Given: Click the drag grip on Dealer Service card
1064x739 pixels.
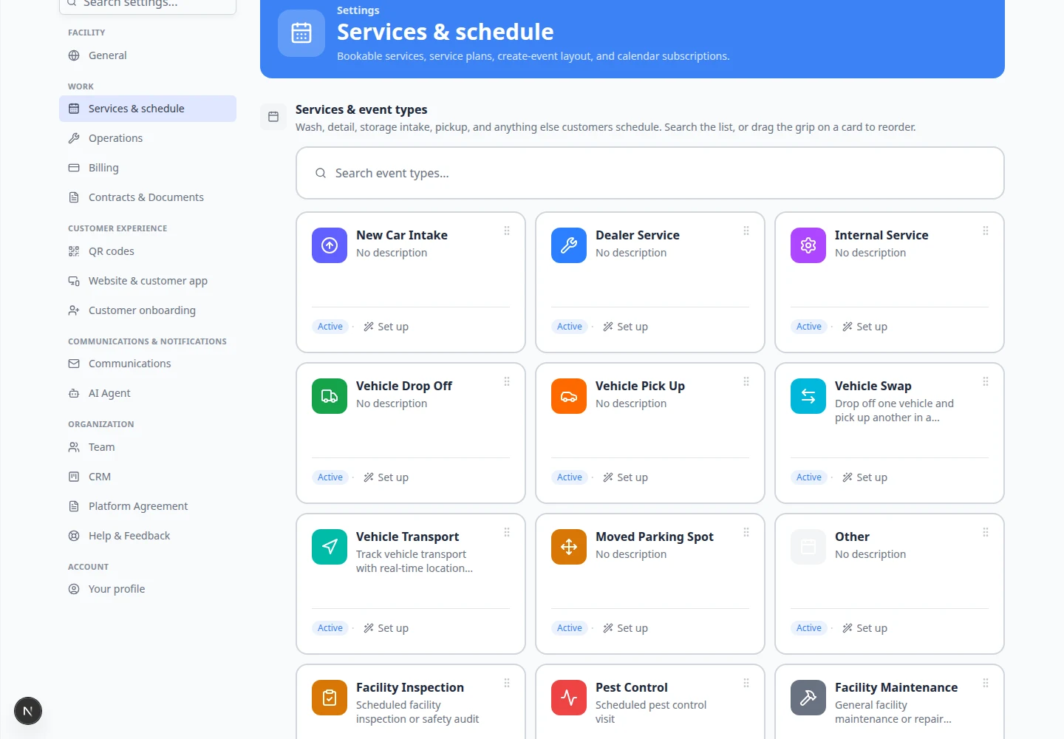Looking at the screenshot, I should [x=746, y=231].
